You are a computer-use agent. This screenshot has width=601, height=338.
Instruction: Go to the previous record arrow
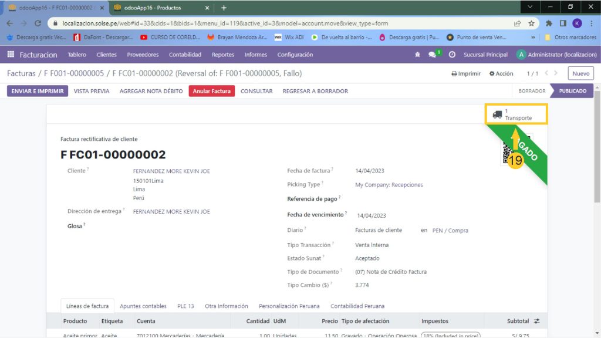pos(547,73)
